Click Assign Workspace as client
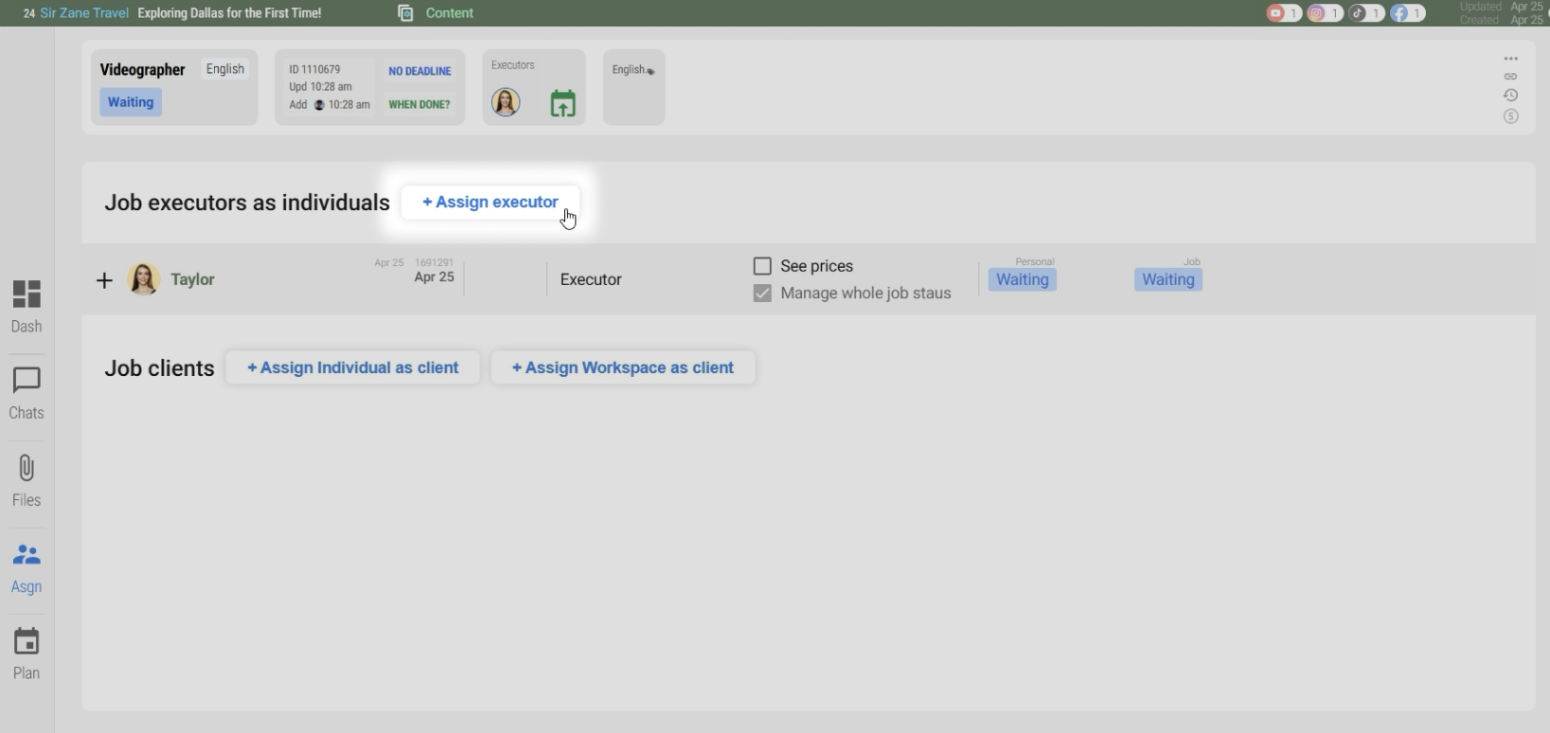Screen dimensions: 1550x733 click(x=623, y=367)
